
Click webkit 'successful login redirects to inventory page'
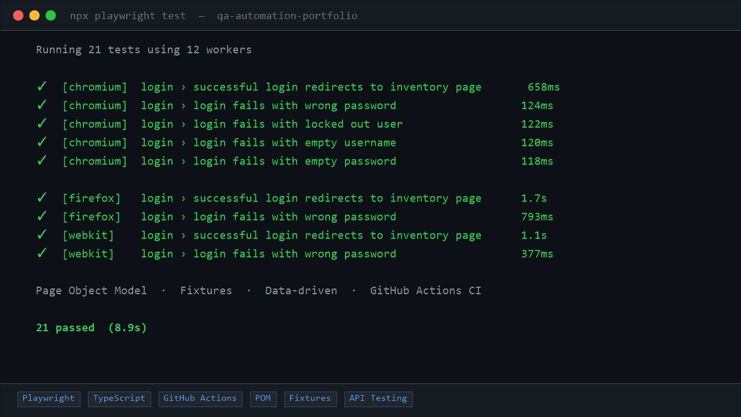click(338, 235)
